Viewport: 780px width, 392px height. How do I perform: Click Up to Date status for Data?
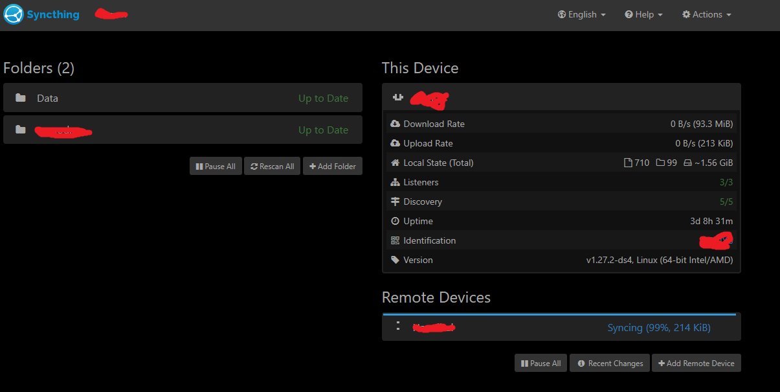coord(323,98)
